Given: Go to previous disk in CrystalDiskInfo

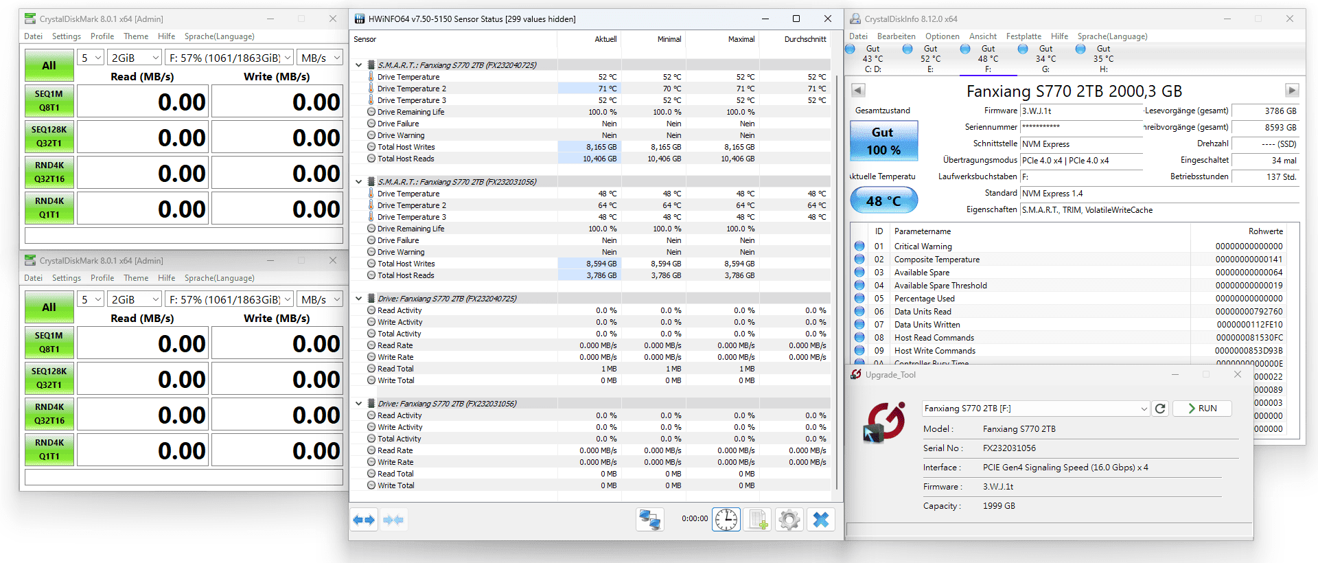Looking at the screenshot, I should (x=858, y=90).
